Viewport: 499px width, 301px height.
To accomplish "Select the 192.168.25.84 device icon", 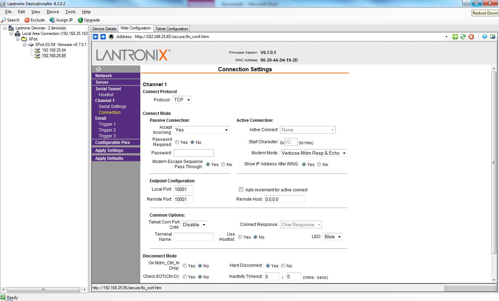I will [x=37, y=50].
